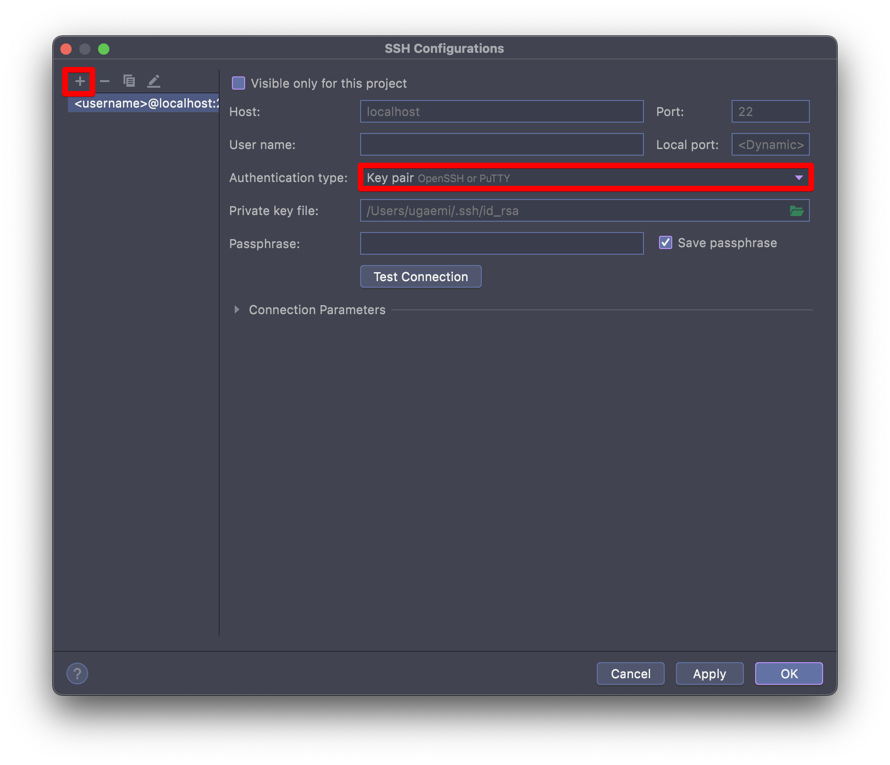Uncheck the Save passphrase checkbox
890x765 pixels.
pyautogui.click(x=665, y=242)
